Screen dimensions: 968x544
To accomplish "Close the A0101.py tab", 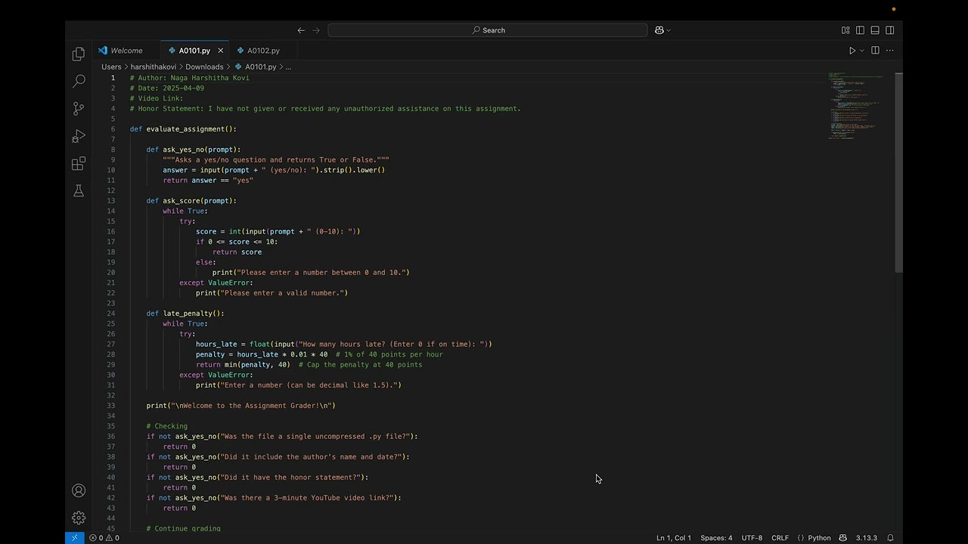I will pyautogui.click(x=220, y=51).
